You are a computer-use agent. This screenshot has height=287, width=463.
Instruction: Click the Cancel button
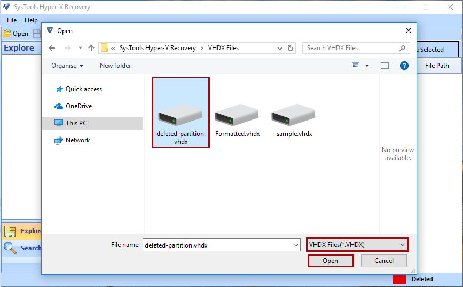tap(384, 261)
